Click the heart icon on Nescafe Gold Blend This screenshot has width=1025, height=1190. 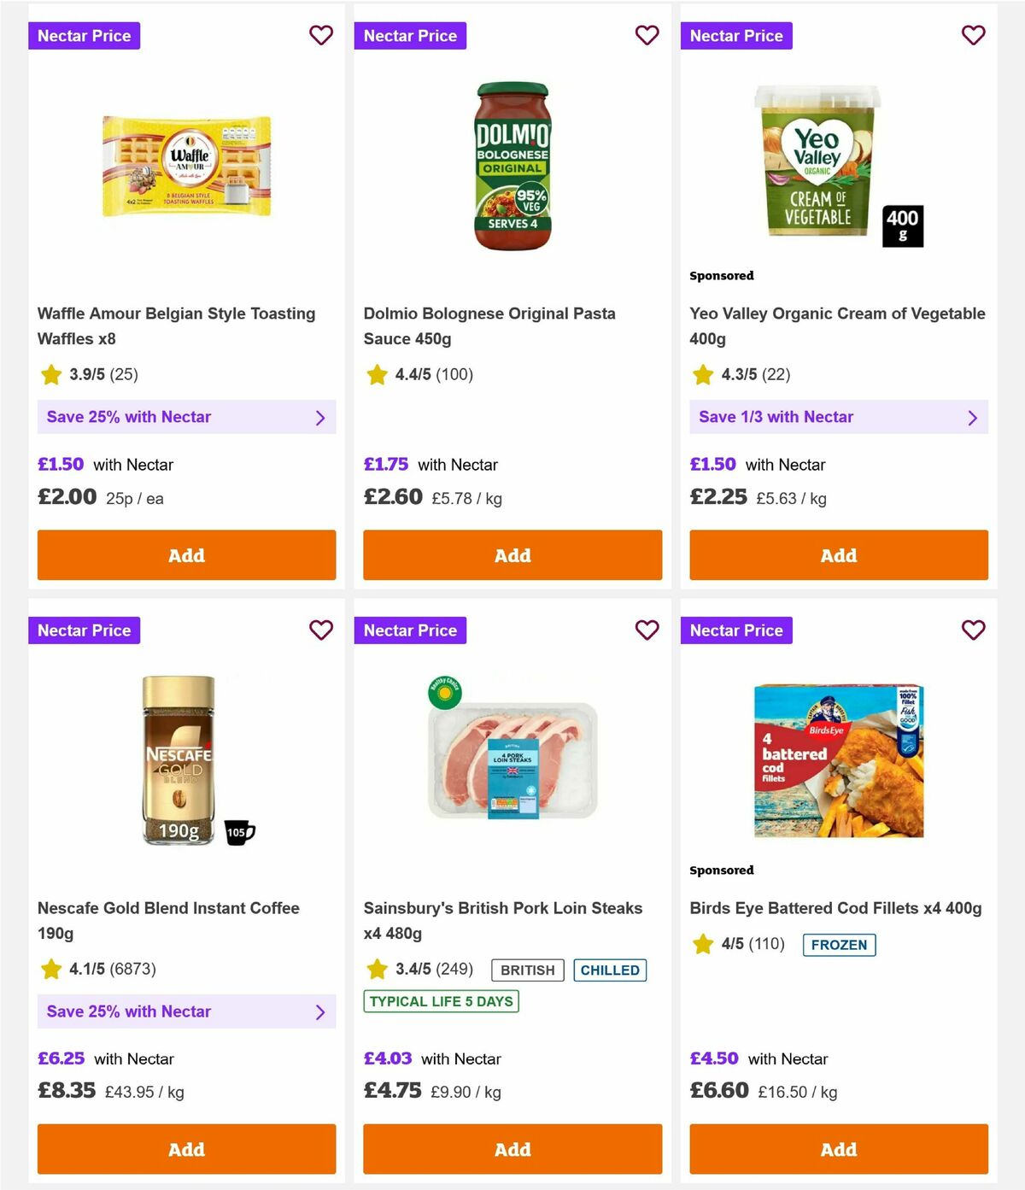coord(321,630)
